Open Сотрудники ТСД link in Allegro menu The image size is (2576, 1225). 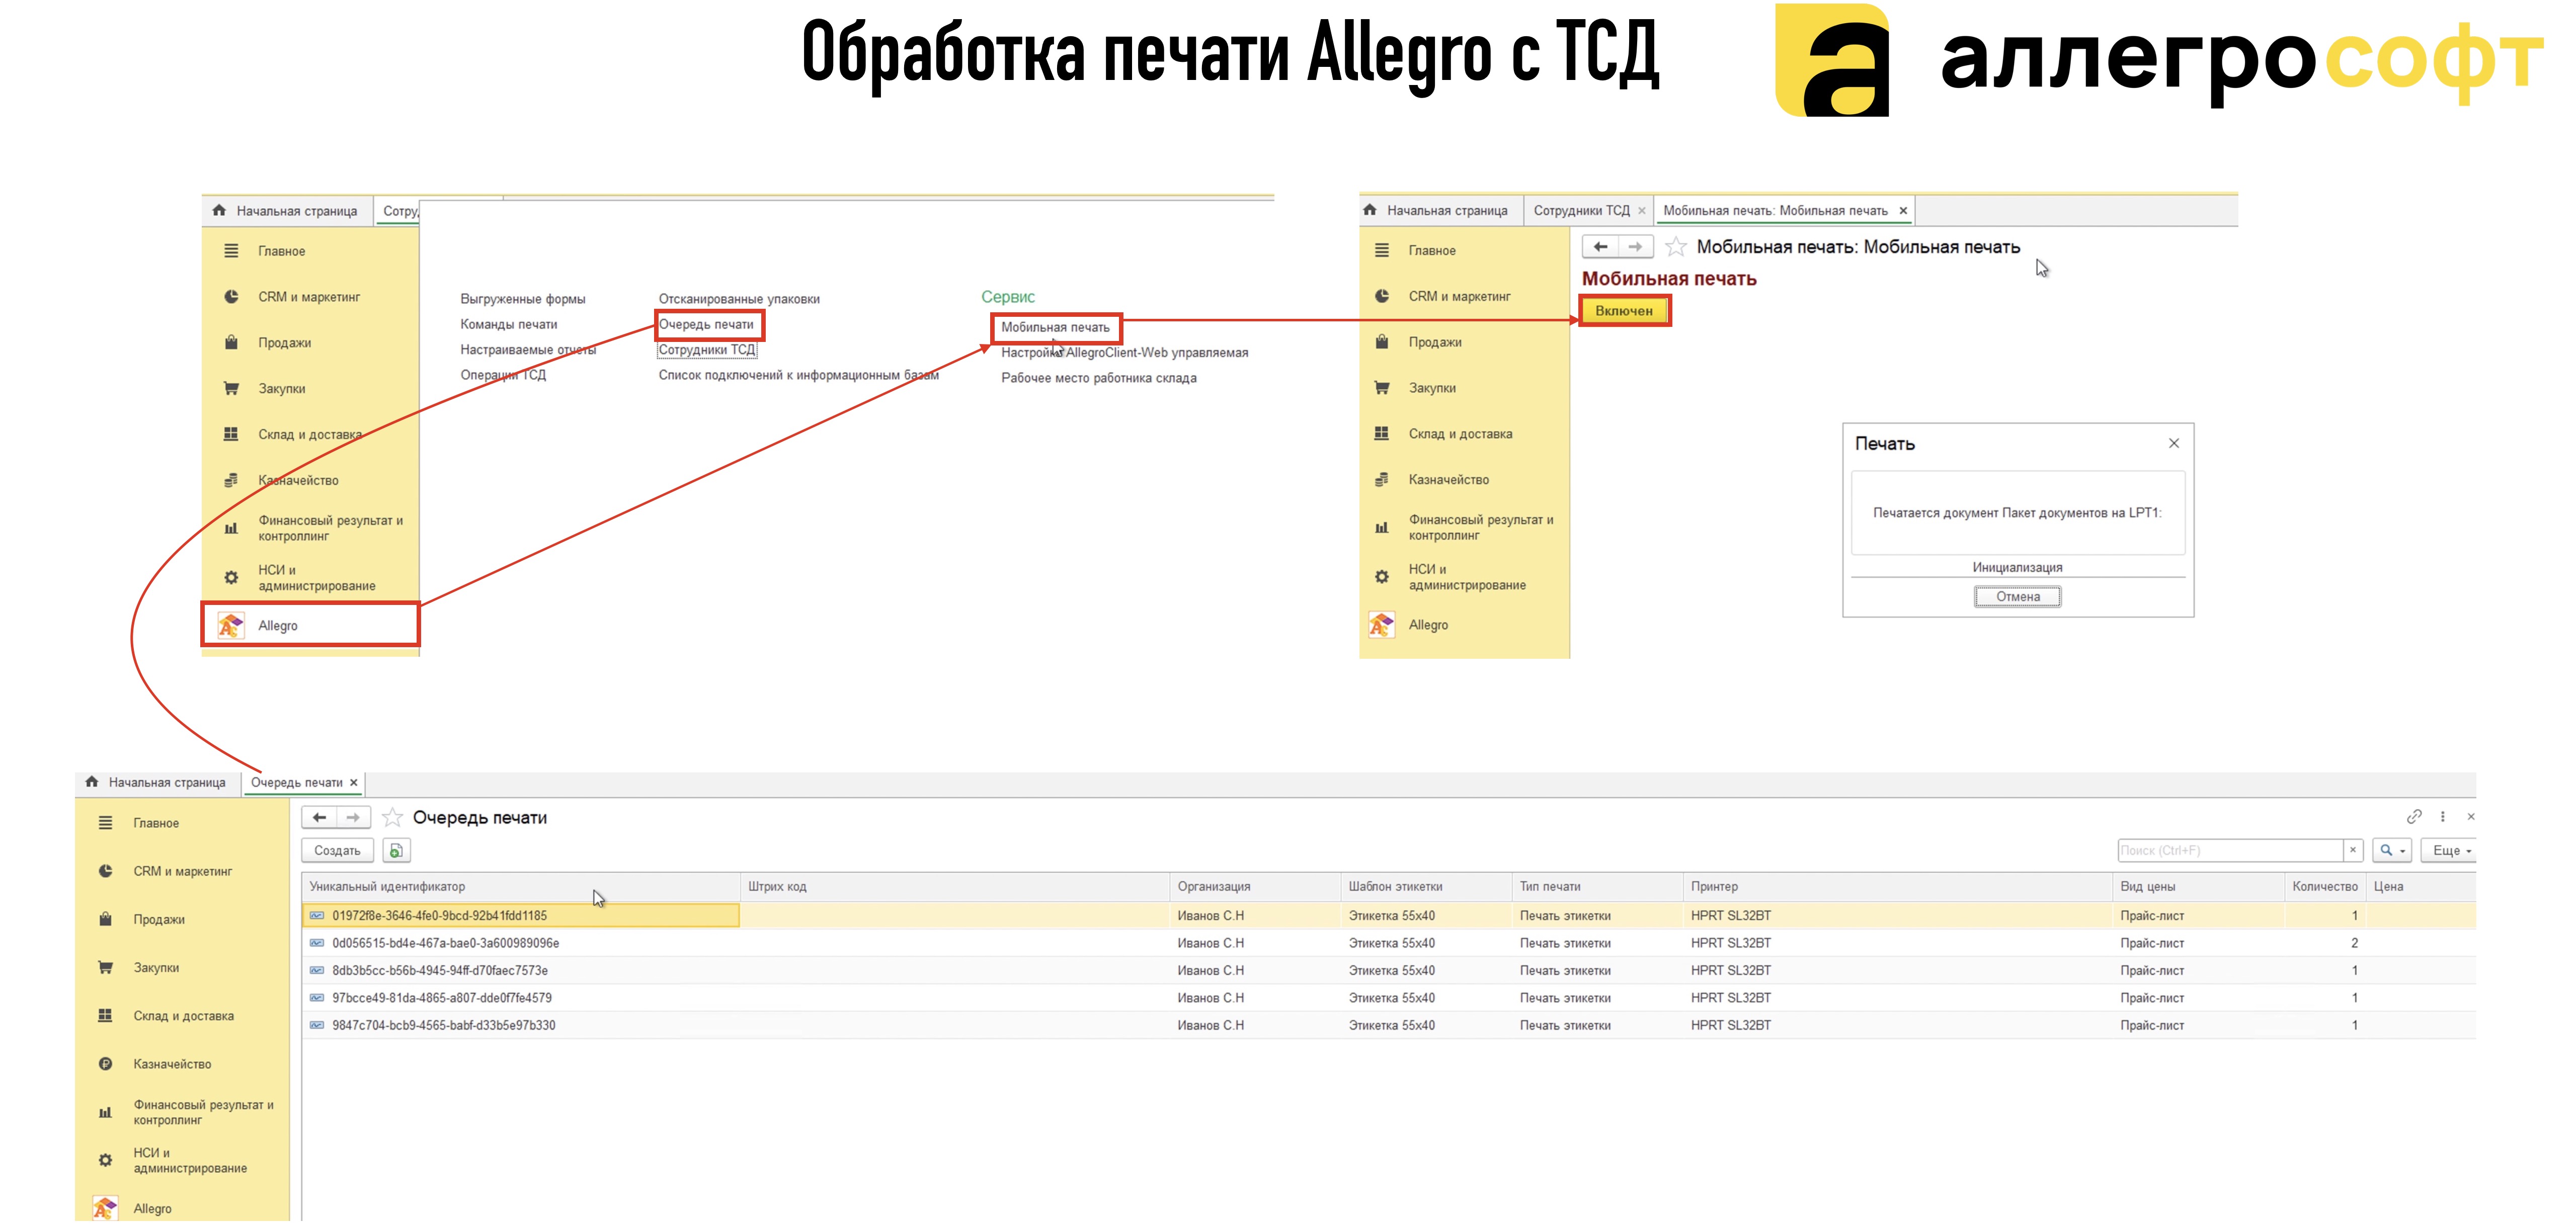click(x=706, y=349)
